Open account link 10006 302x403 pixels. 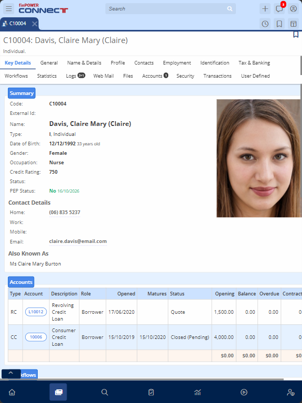tap(36, 337)
